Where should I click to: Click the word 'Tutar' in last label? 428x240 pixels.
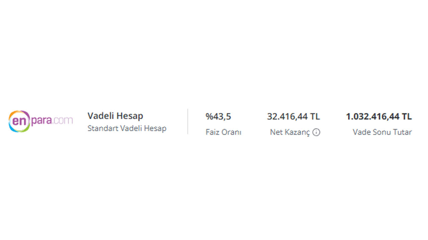point(403,132)
